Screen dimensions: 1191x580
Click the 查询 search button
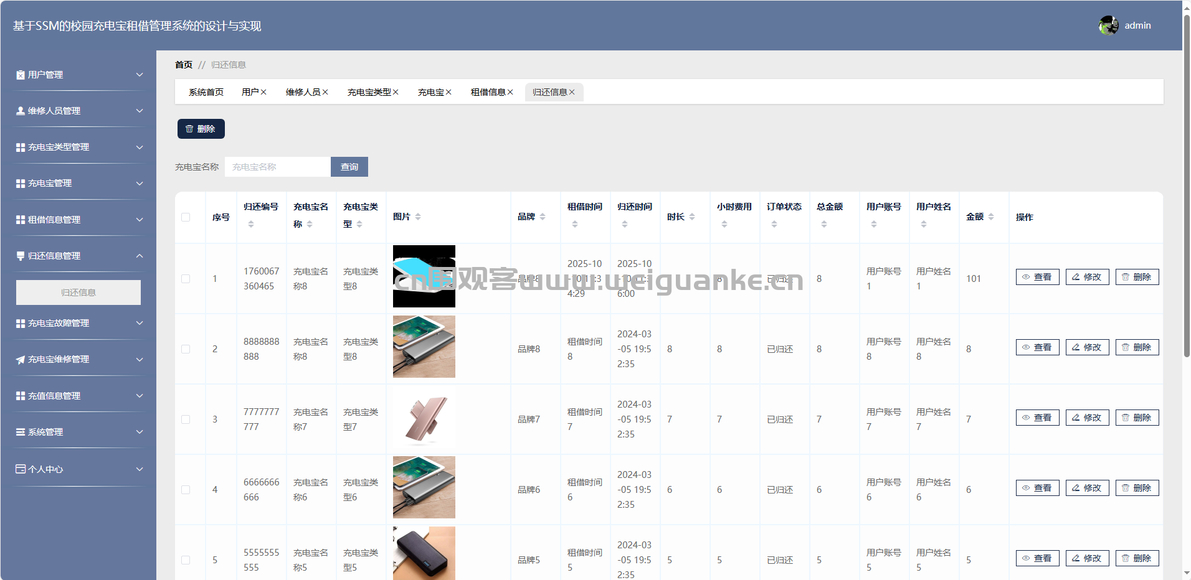(x=349, y=167)
